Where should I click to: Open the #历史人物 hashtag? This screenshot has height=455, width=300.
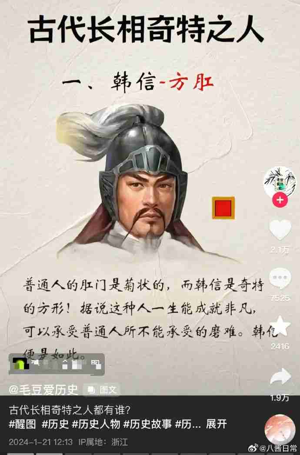(x=96, y=424)
